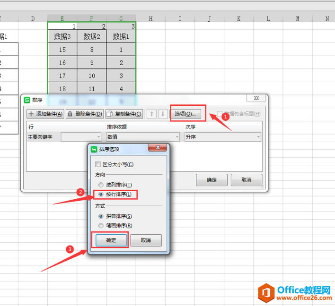Click cell with value 17

[62, 76]
